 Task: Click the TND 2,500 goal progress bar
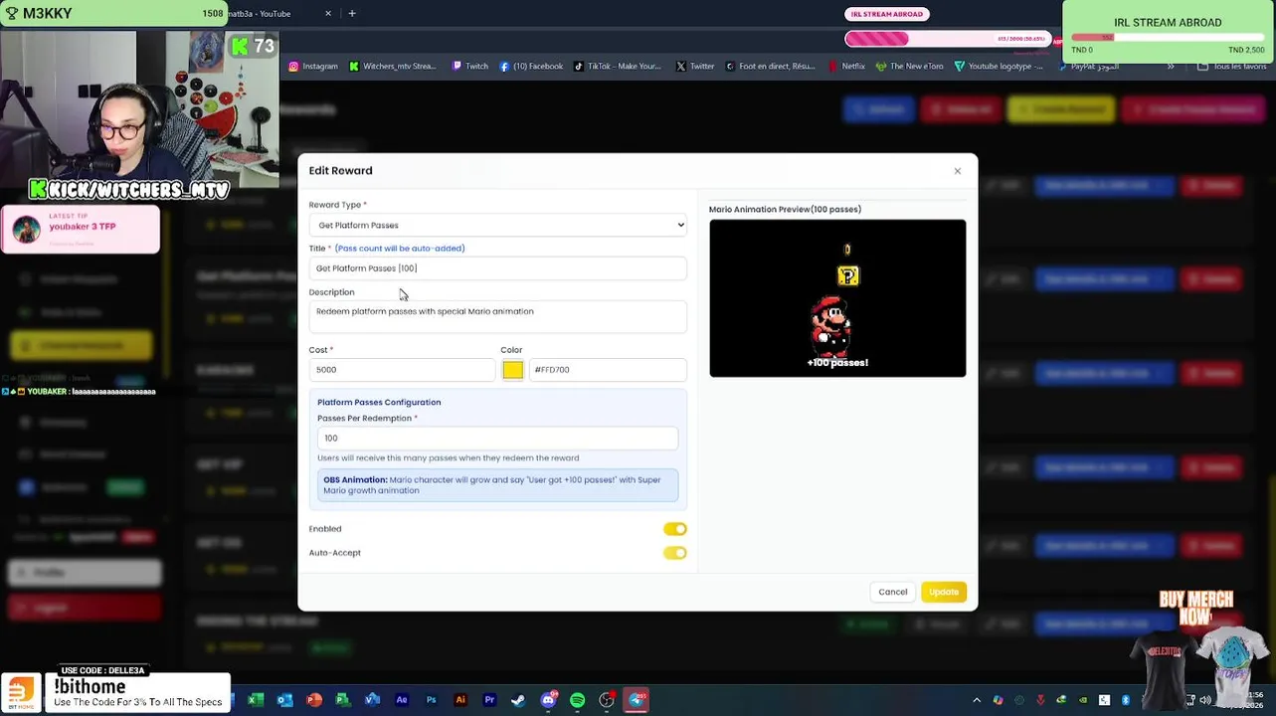pos(1168,38)
